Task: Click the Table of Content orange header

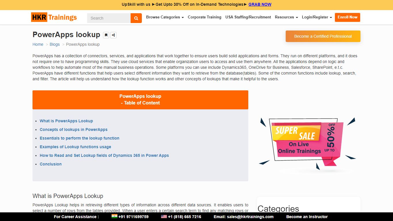Action: point(140,100)
